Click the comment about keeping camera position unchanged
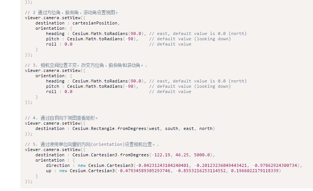 86,65
